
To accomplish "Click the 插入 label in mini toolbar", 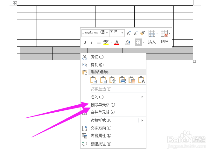I will pos(152,42).
